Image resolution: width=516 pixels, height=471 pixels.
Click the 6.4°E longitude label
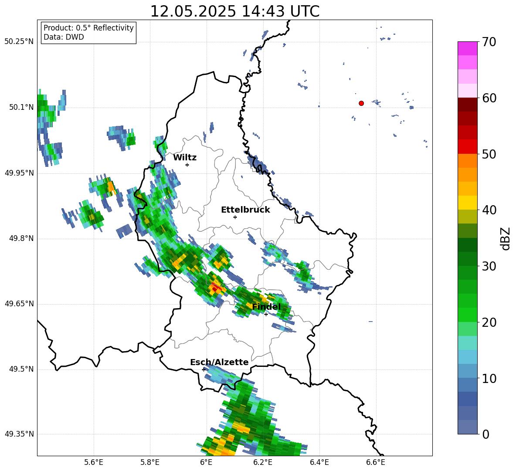[319, 462]
